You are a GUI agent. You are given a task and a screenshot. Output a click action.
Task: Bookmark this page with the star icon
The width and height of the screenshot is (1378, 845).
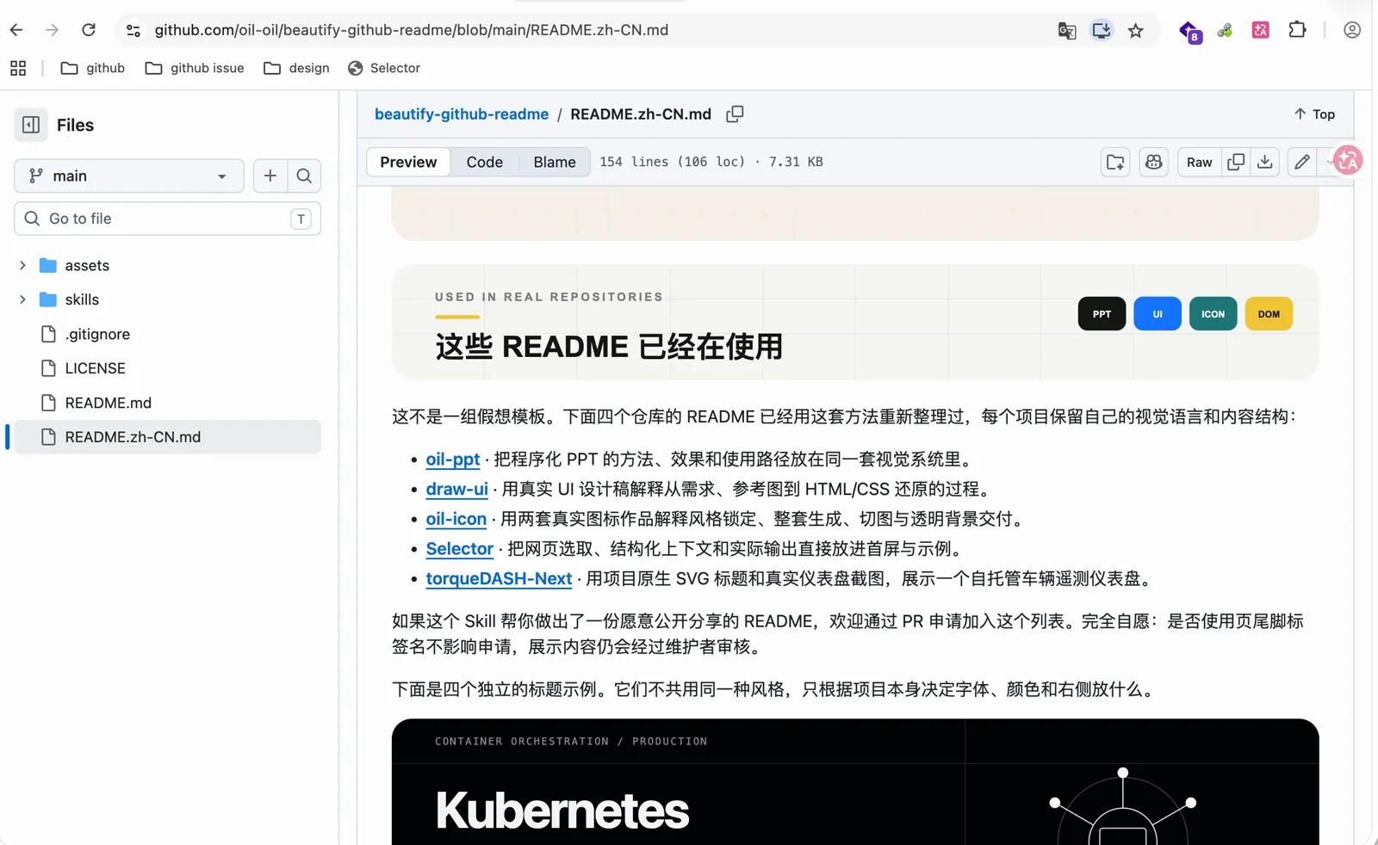1136,31
